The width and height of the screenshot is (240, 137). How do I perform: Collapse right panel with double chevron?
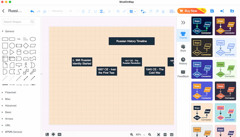point(183,22)
